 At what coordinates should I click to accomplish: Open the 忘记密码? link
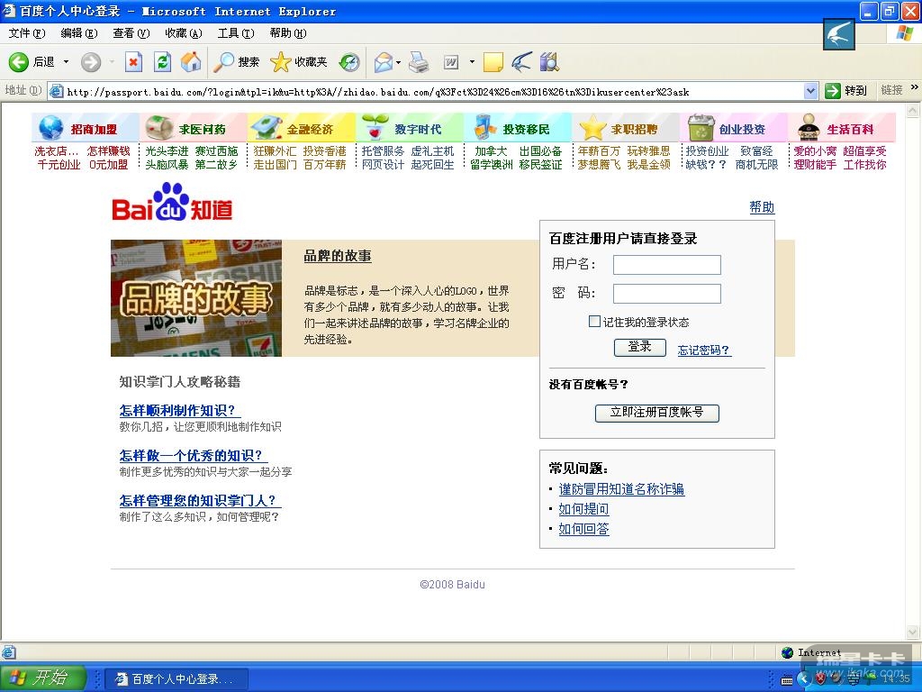(704, 351)
